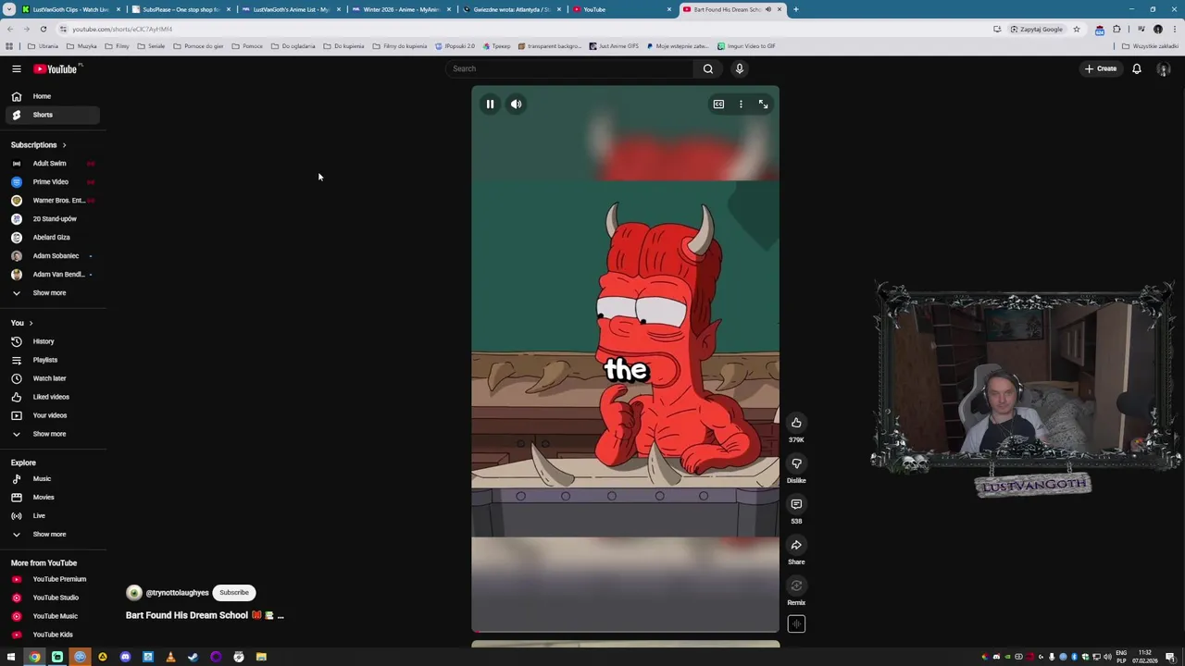Open the @trynottolaughyes channel handle
This screenshot has height=666, width=1185.
[177, 593]
